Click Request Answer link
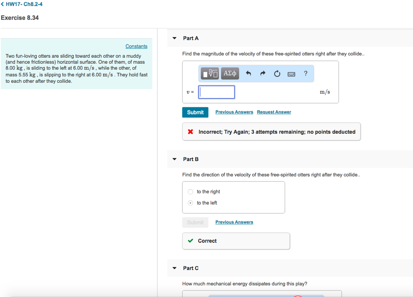Viewport: 413px width, 297px height. (274, 112)
